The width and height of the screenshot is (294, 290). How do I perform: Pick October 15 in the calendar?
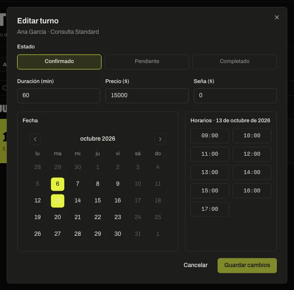[98, 201]
